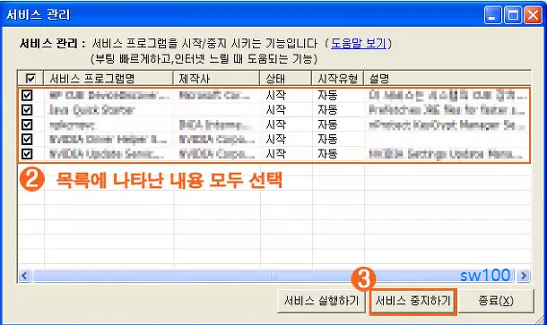Click 자동 start type in npkcmsvc row

pos(327,124)
